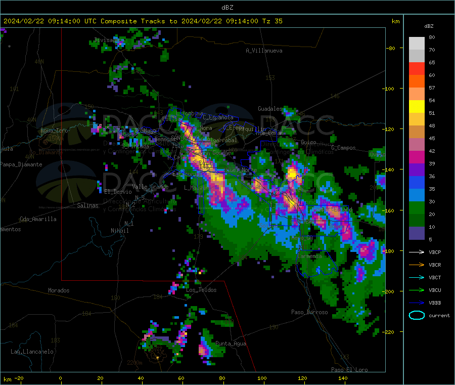Click the 'Morados' map label

click(x=59, y=290)
